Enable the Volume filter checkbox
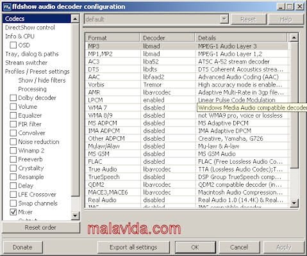307x256 pixels. coord(13,106)
